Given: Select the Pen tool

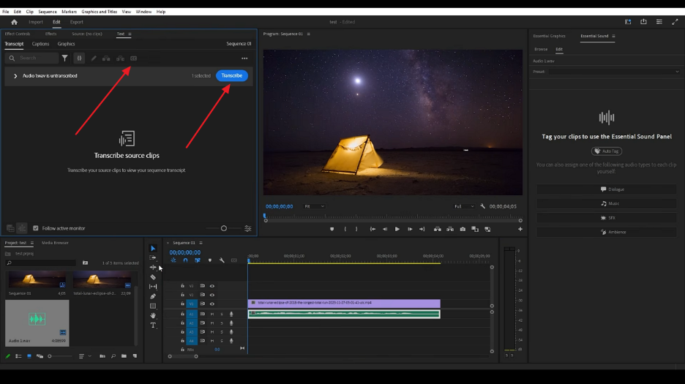Looking at the screenshot, I should [153, 296].
